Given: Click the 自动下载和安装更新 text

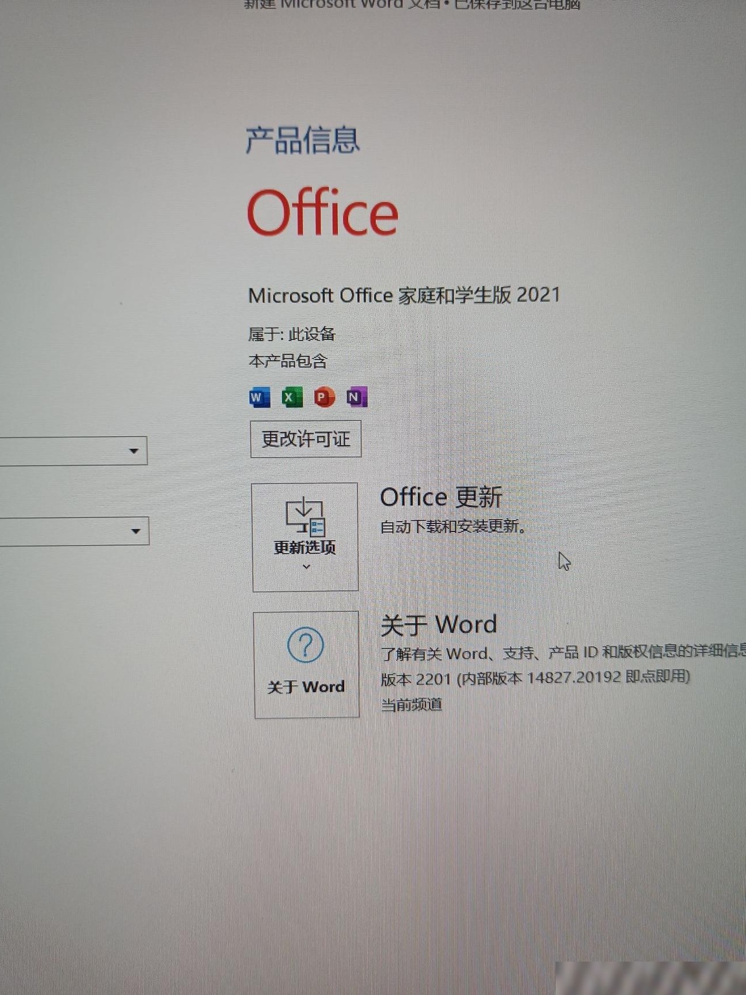Looking at the screenshot, I should coord(453,526).
